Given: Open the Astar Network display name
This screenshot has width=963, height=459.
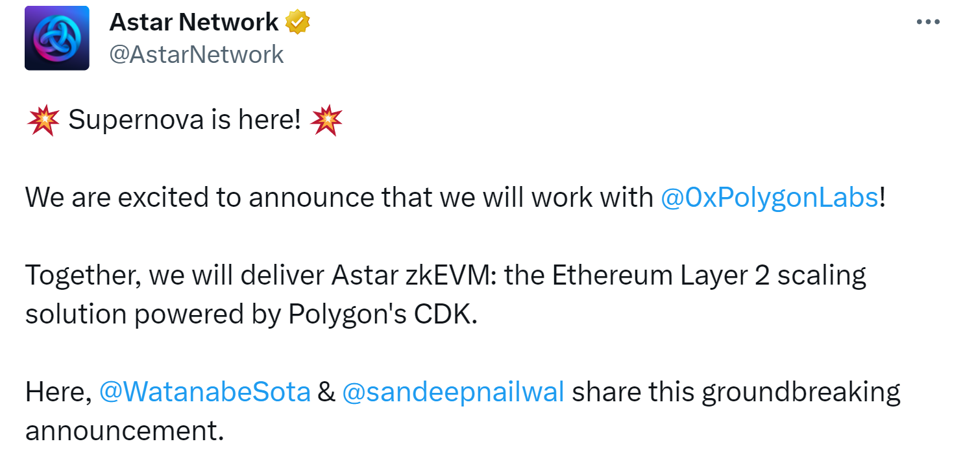Looking at the screenshot, I should coord(194,22).
